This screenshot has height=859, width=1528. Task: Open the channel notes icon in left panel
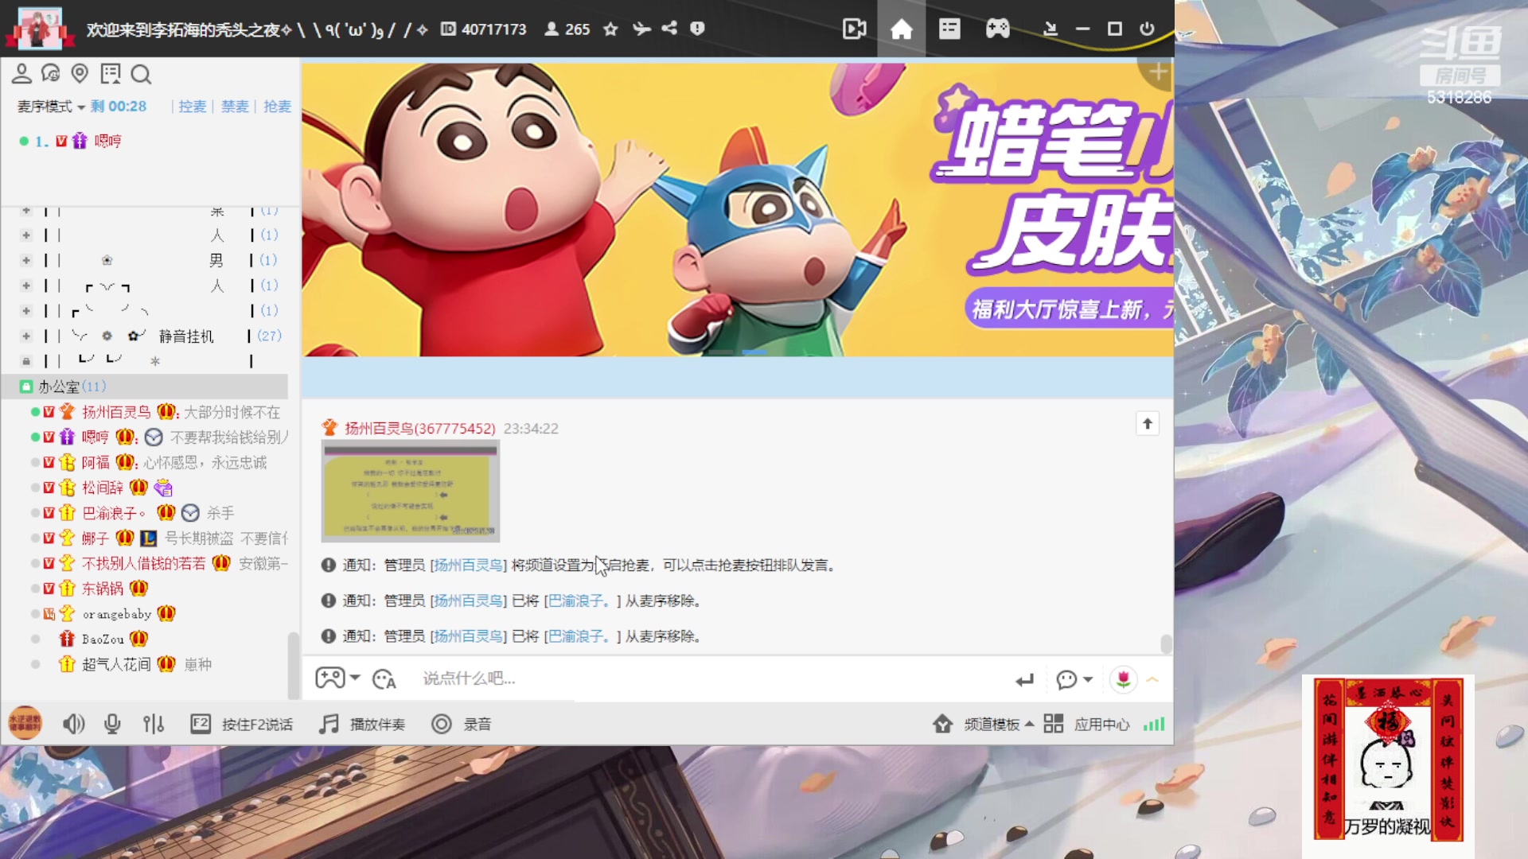coord(110,74)
